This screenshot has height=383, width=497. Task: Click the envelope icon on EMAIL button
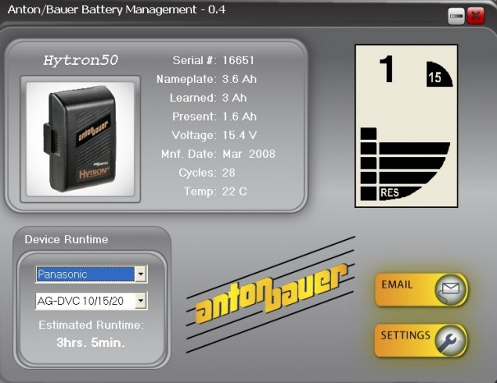[450, 290]
